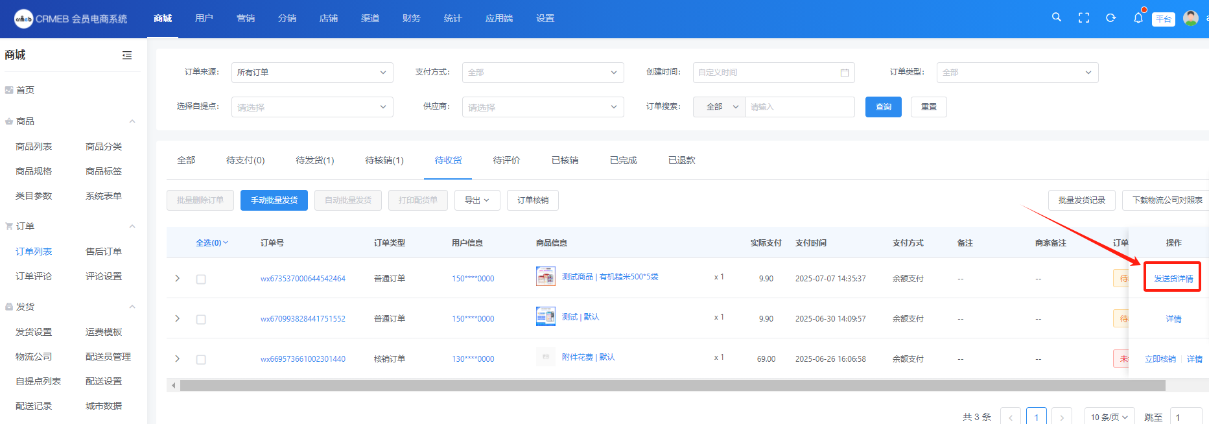Select checkbox for order wx669573661002301440
The width and height of the screenshot is (1209, 424).
tap(201, 360)
